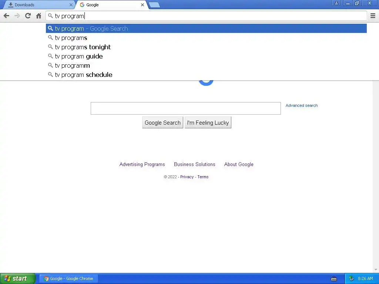This screenshot has height=284, width=379.
Task: Reload the page with the refresh icon
Action: click(x=28, y=16)
